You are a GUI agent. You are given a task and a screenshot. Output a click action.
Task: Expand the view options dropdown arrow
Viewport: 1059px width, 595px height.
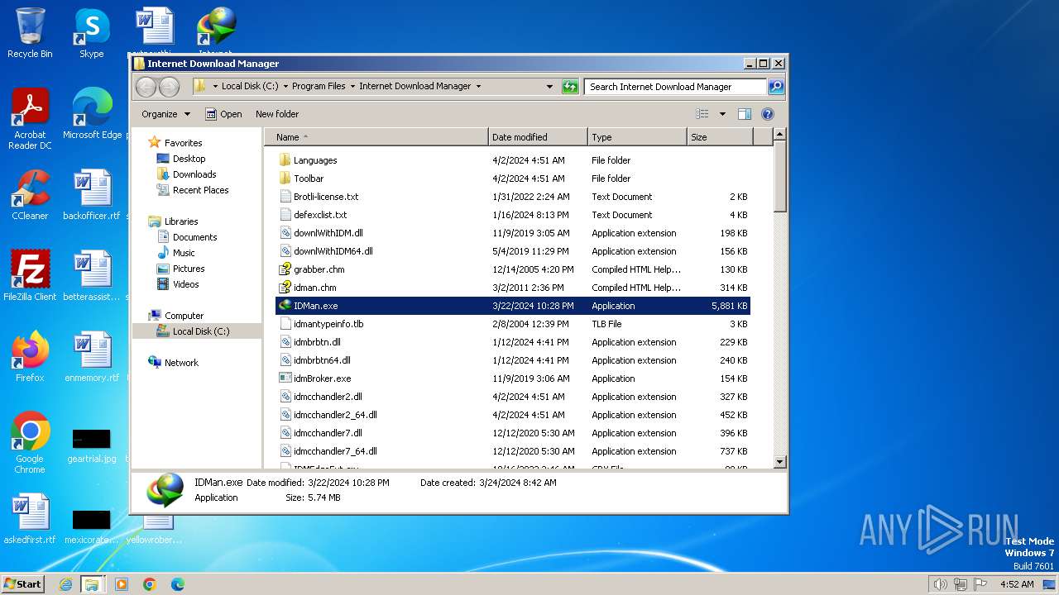click(x=722, y=114)
